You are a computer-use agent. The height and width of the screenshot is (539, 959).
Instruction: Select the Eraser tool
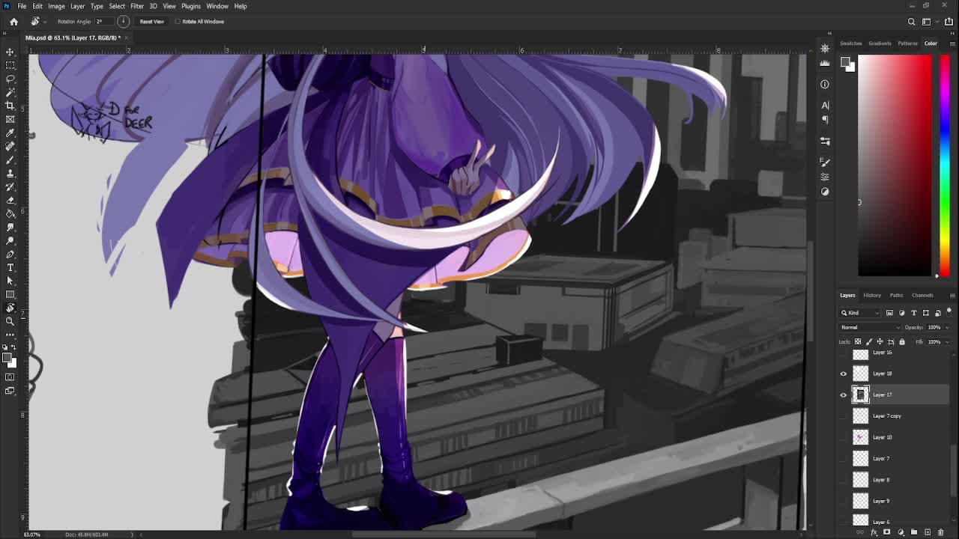[10, 200]
